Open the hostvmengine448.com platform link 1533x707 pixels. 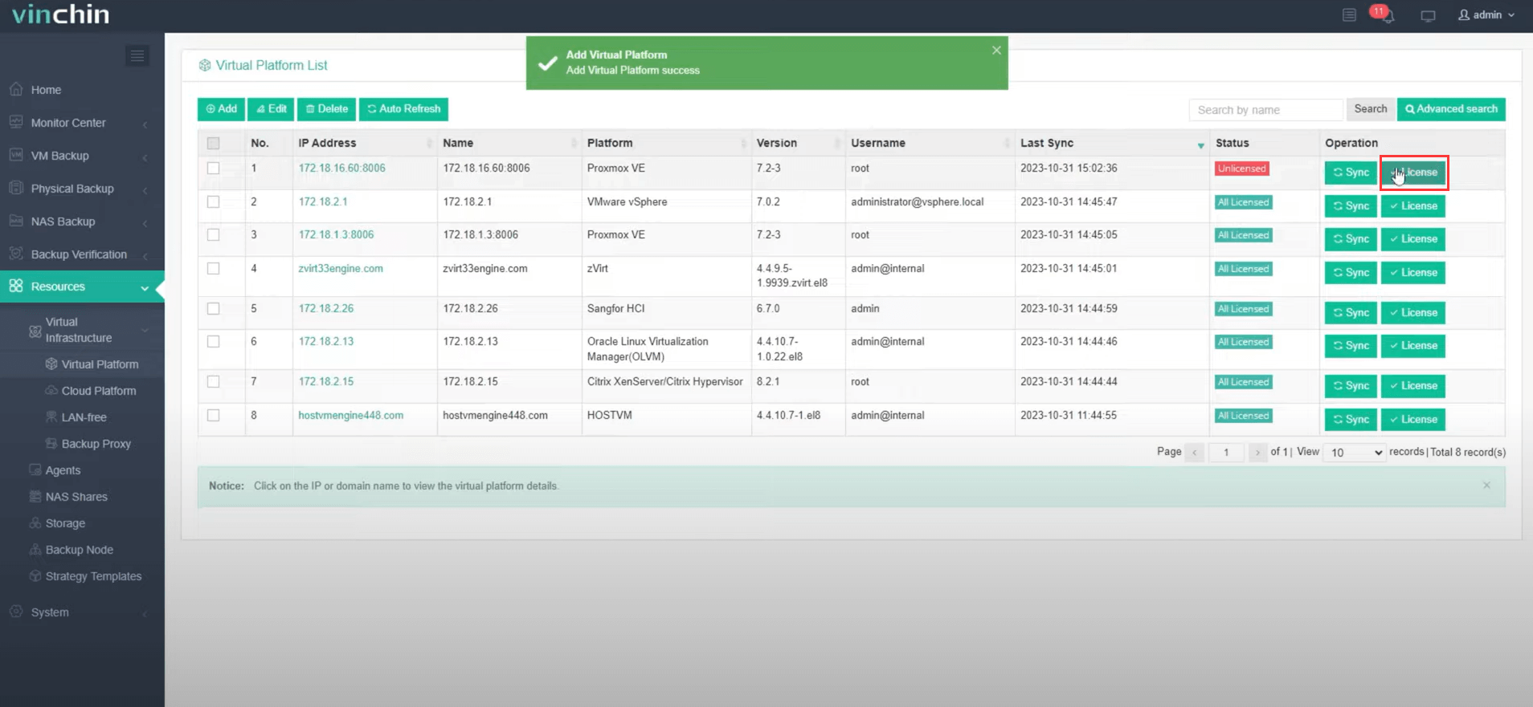click(x=350, y=415)
